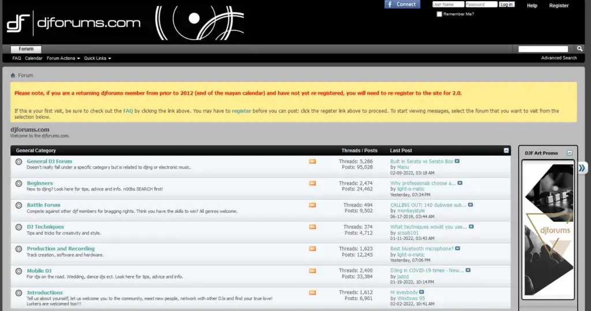Go to last post icon for Best bluetooth microphone
The height and width of the screenshot is (311, 591).
(458, 249)
